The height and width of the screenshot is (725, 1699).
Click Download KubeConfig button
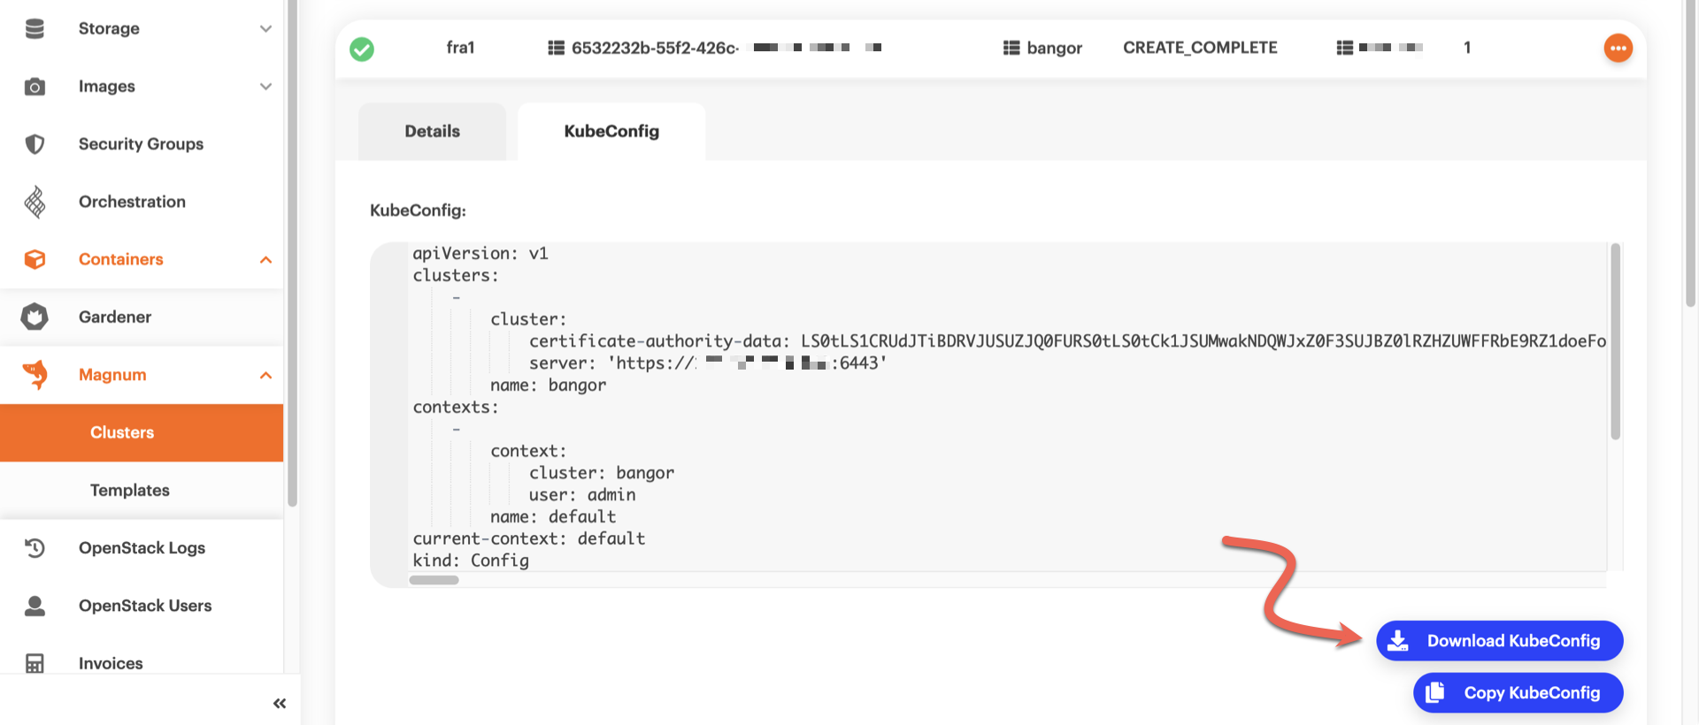coord(1499,641)
